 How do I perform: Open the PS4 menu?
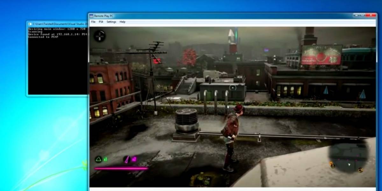point(101,22)
